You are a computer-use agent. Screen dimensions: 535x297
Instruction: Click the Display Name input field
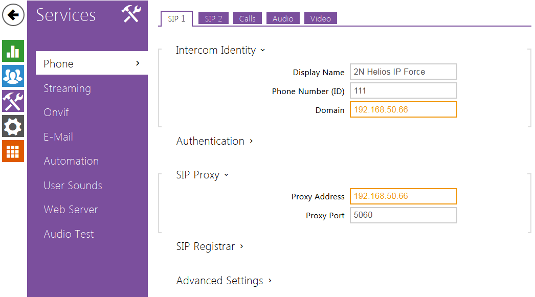pos(403,72)
